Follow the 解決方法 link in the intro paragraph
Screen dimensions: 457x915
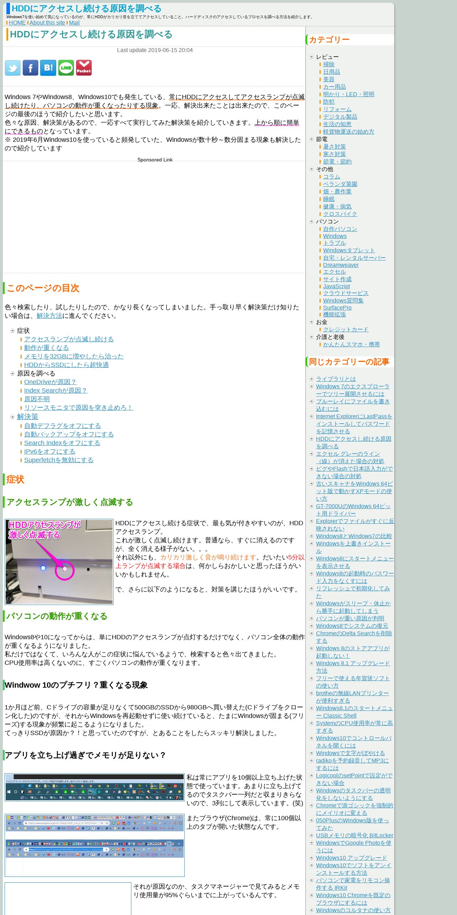(x=49, y=316)
